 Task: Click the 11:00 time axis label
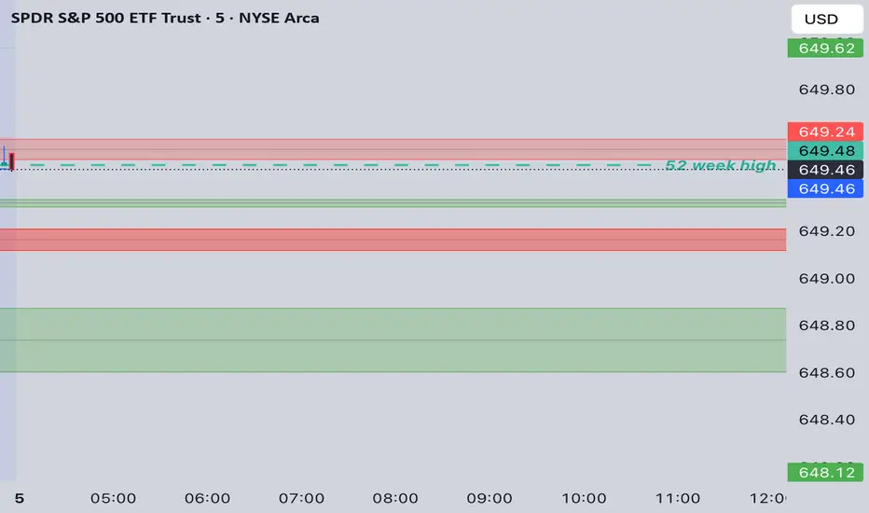coord(678,498)
